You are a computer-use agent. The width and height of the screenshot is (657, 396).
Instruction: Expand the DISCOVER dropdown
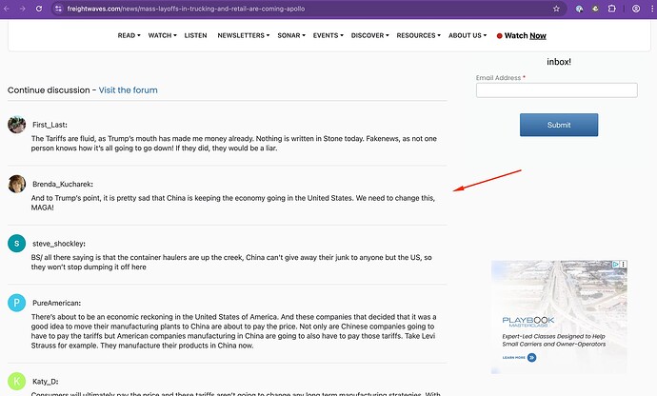[x=370, y=35]
